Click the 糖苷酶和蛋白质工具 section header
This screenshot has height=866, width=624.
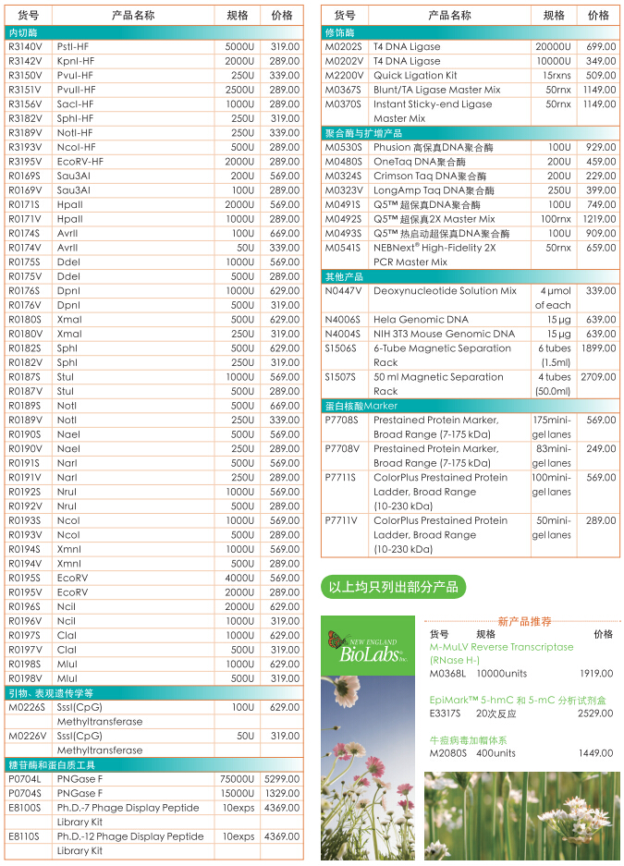point(52,764)
